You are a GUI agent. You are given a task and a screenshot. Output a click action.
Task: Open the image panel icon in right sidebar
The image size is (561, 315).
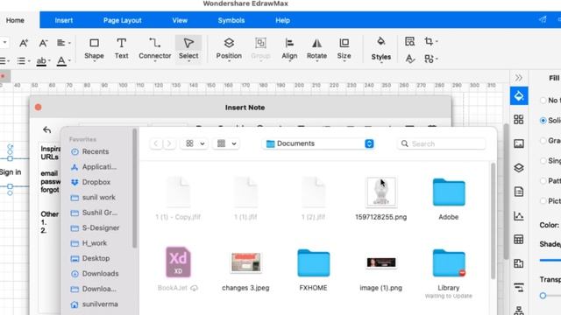519,143
